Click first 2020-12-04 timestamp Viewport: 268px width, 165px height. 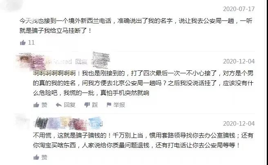[x=239, y=61]
